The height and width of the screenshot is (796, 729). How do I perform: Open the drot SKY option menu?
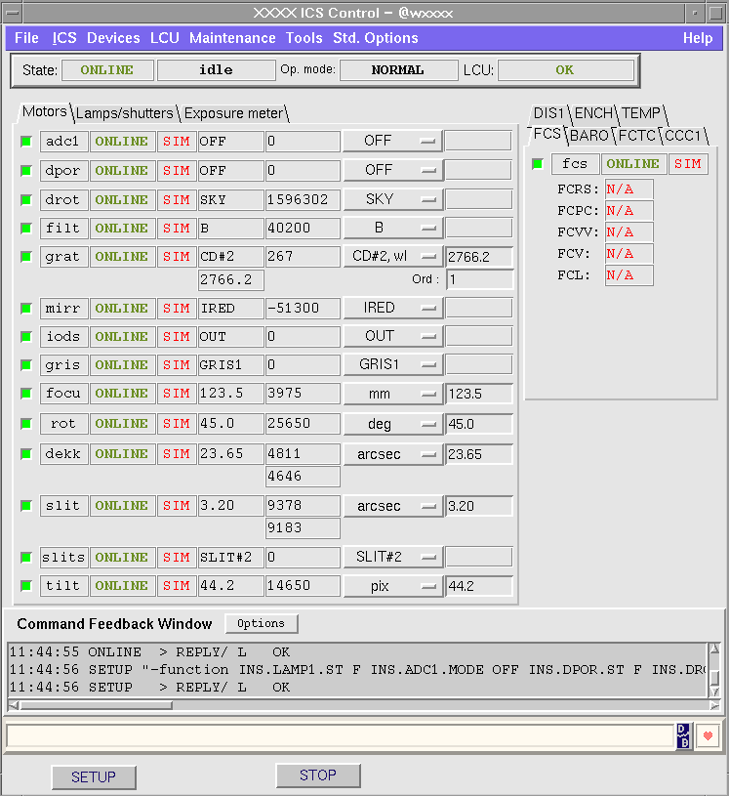pos(392,199)
